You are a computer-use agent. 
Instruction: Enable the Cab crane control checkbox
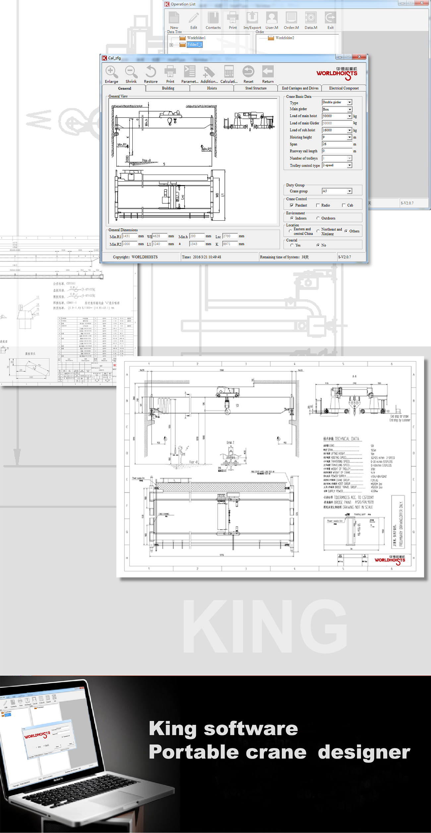pyautogui.click(x=343, y=205)
